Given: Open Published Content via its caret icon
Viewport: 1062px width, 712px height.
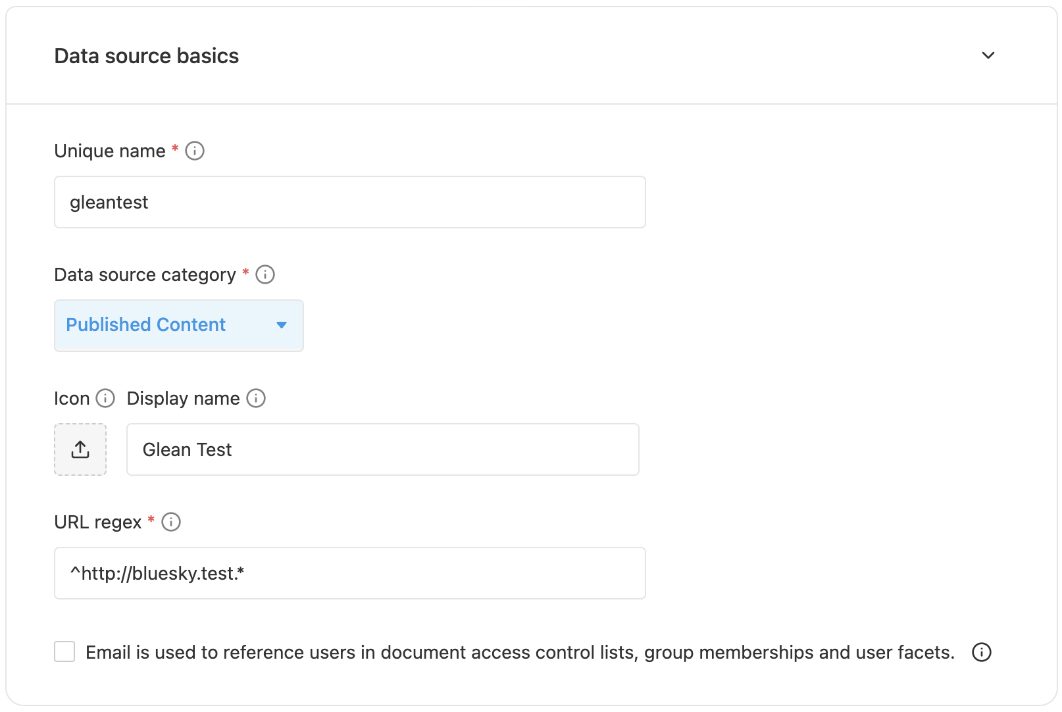Looking at the screenshot, I should (282, 324).
